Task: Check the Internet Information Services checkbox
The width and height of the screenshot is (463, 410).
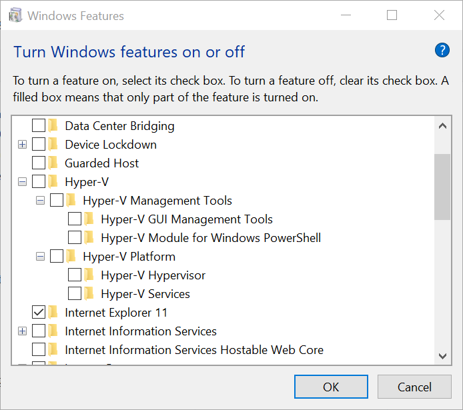Action: click(39, 331)
